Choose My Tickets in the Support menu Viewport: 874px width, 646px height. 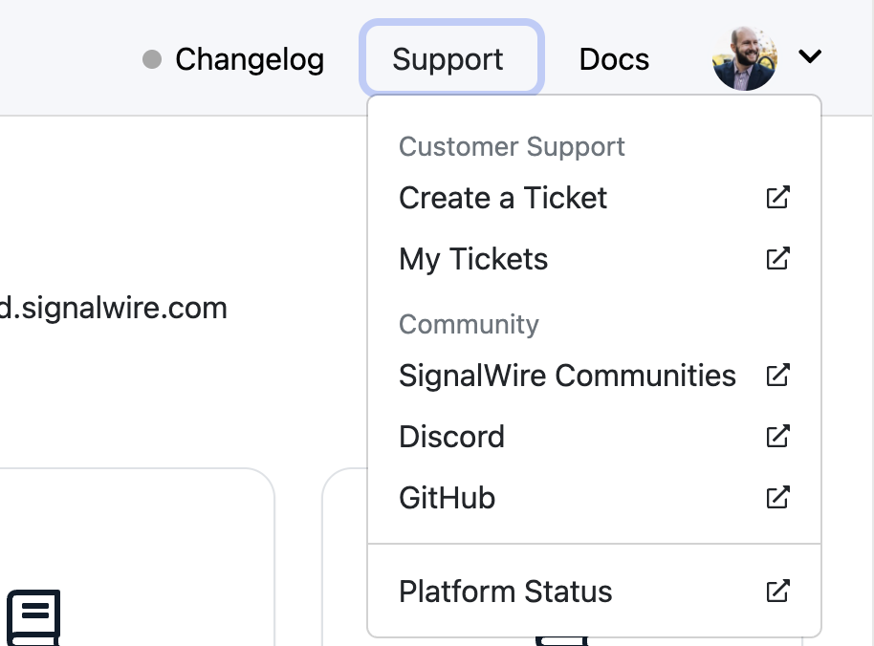(x=473, y=259)
